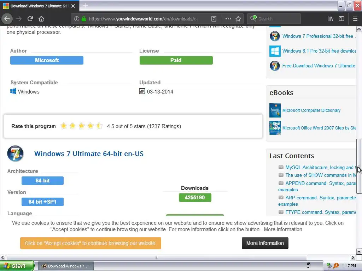Click the magnifier icon in system tray
The height and width of the screenshot is (271, 362).
336,266
